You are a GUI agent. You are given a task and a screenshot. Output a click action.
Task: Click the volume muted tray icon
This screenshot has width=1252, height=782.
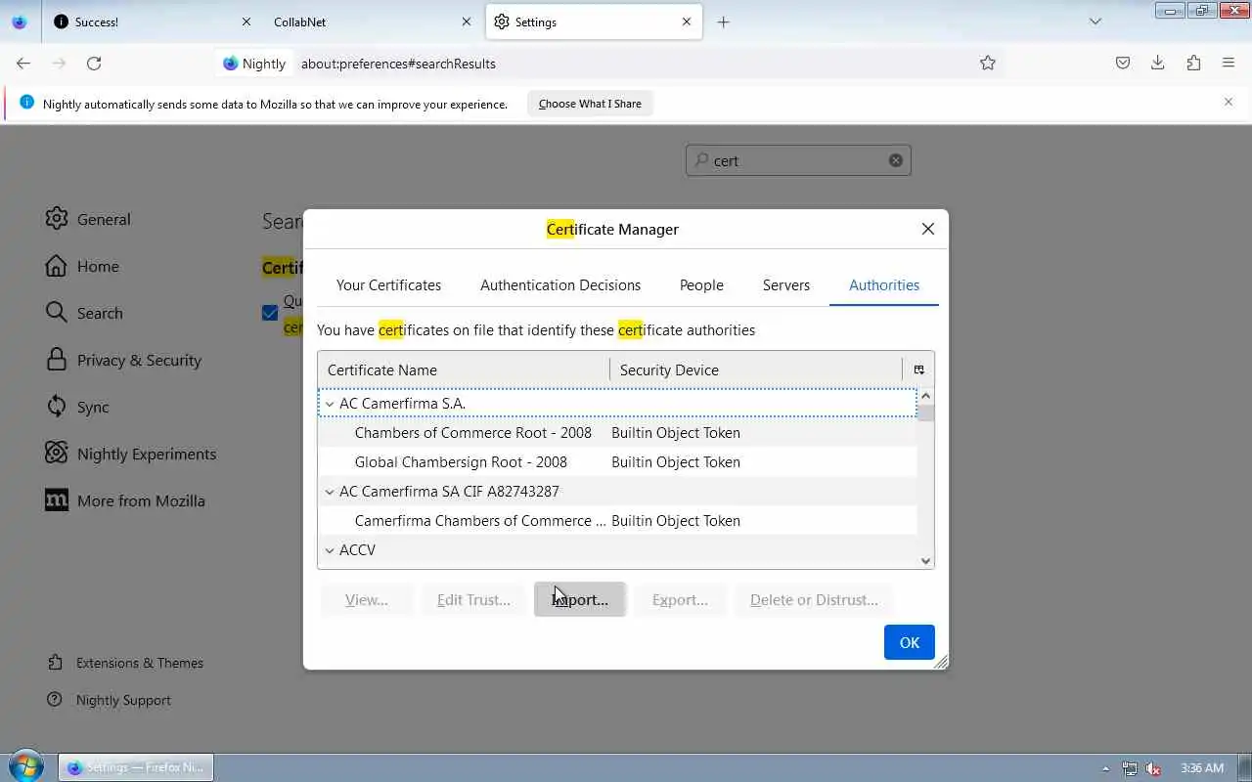[x=1154, y=768]
